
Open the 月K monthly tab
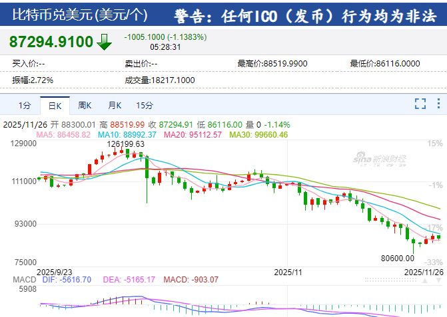click(115, 106)
